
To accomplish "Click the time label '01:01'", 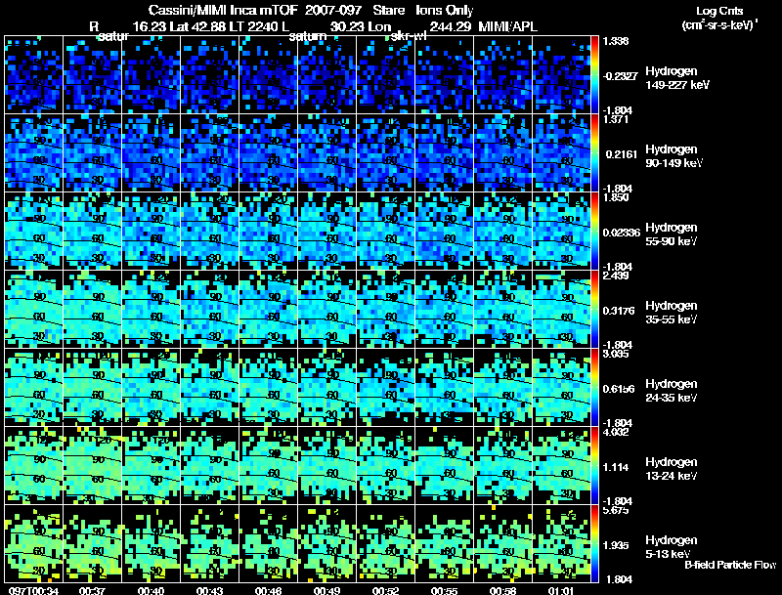I will tap(561, 591).
